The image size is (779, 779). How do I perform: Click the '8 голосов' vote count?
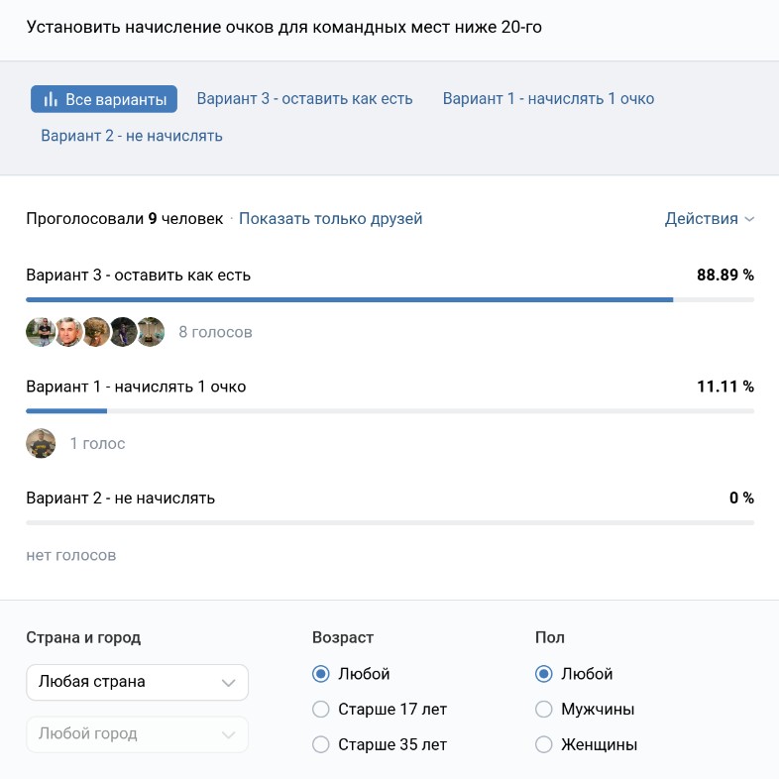click(x=215, y=333)
